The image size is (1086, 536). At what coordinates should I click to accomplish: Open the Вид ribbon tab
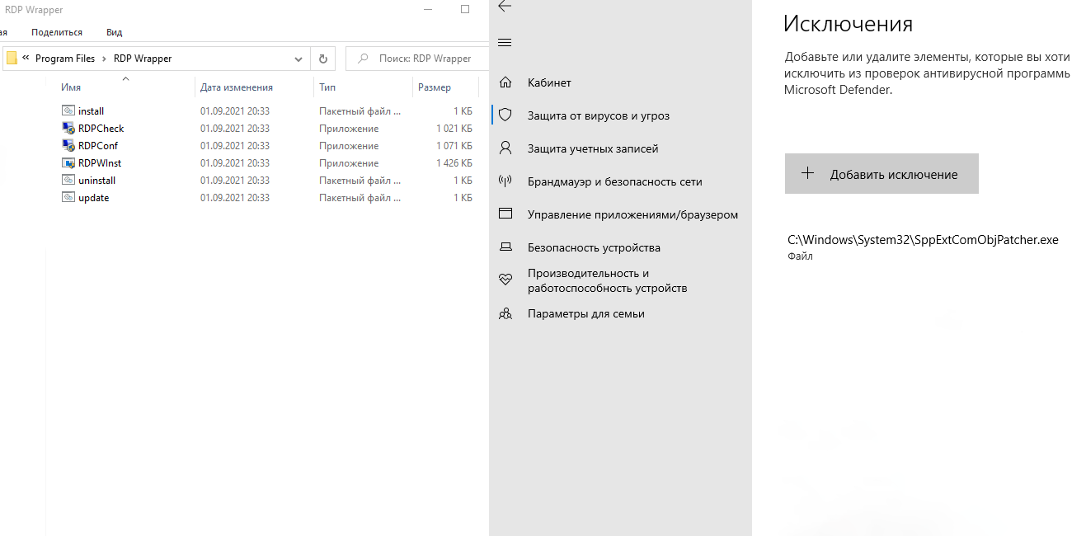[x=115, y=32]
